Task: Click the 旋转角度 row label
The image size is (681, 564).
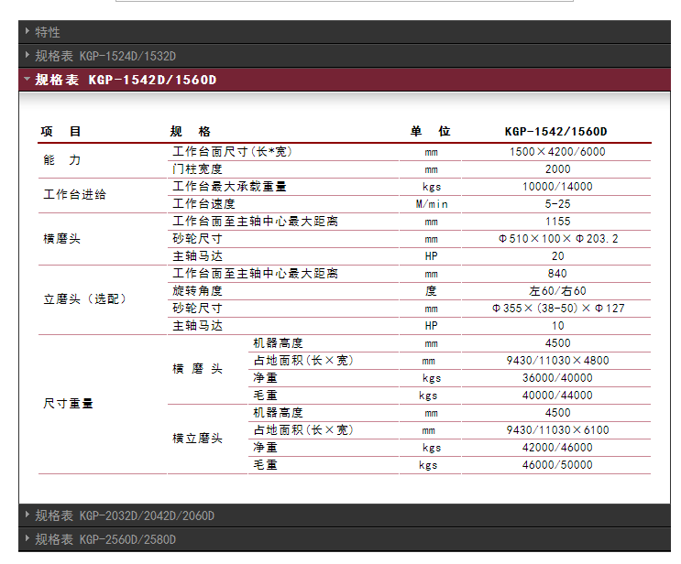Action: tap(198, 290)
